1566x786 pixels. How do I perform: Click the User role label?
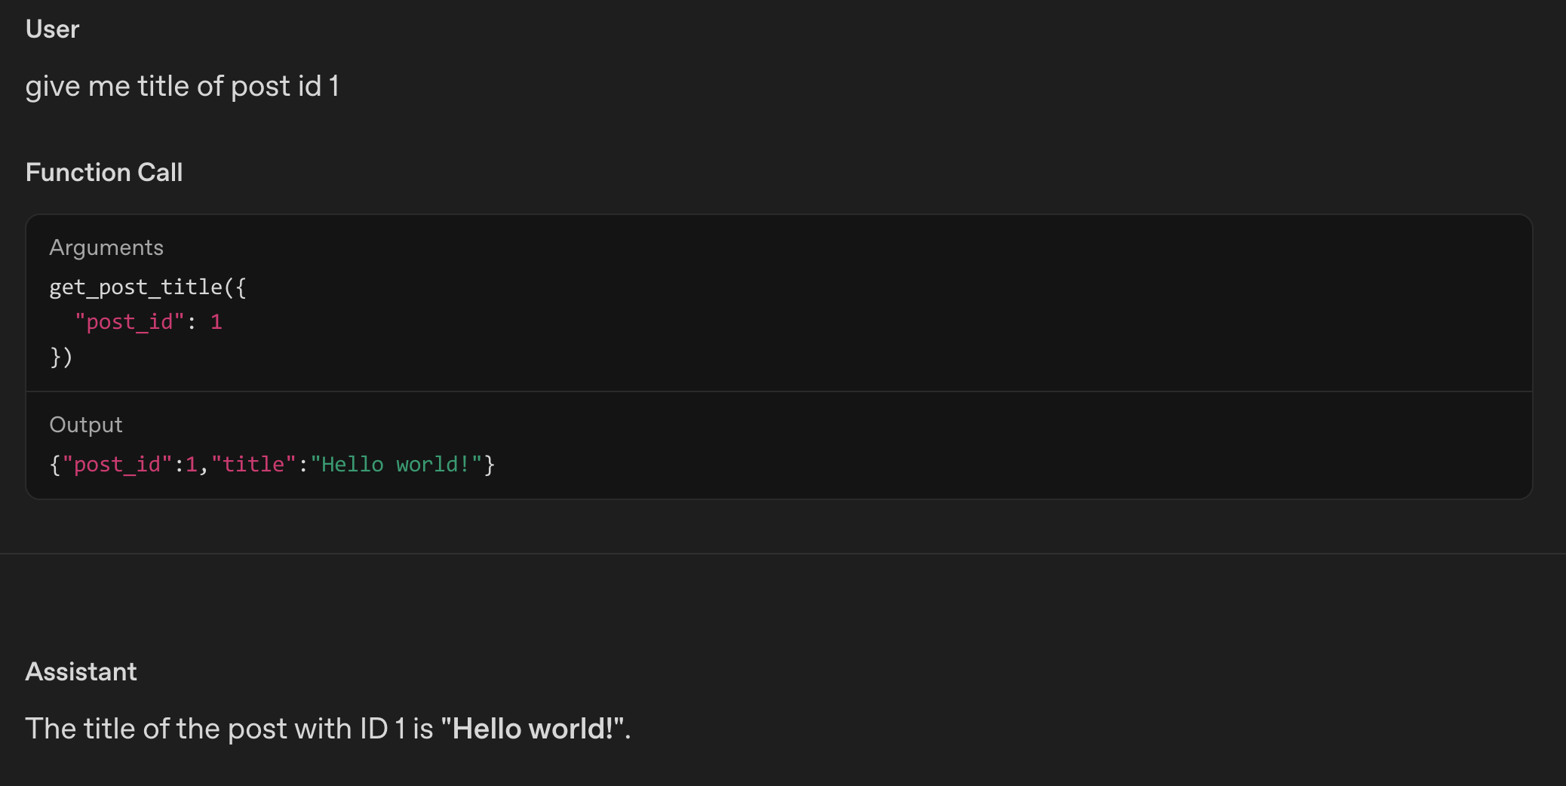pos(52,29)
